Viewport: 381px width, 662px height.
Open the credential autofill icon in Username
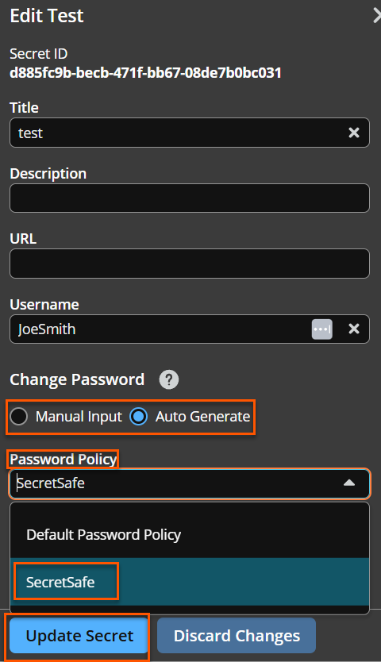321,329
